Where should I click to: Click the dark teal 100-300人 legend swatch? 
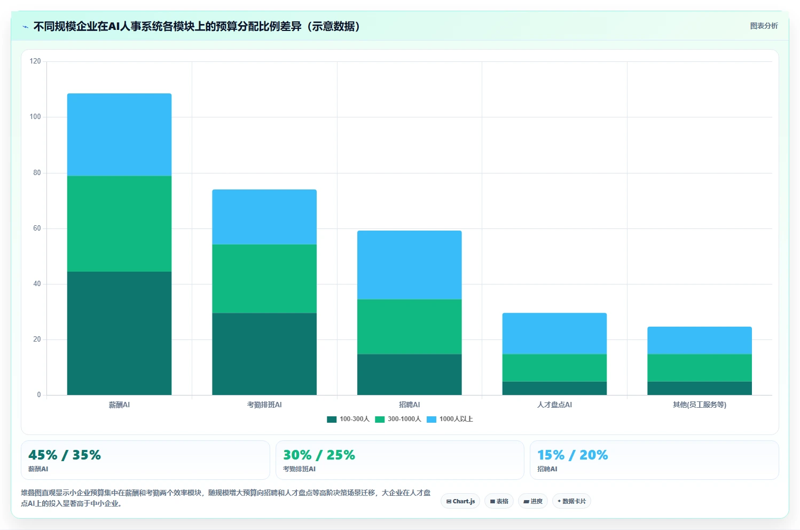pyautogui.click(x=332, y=420)
